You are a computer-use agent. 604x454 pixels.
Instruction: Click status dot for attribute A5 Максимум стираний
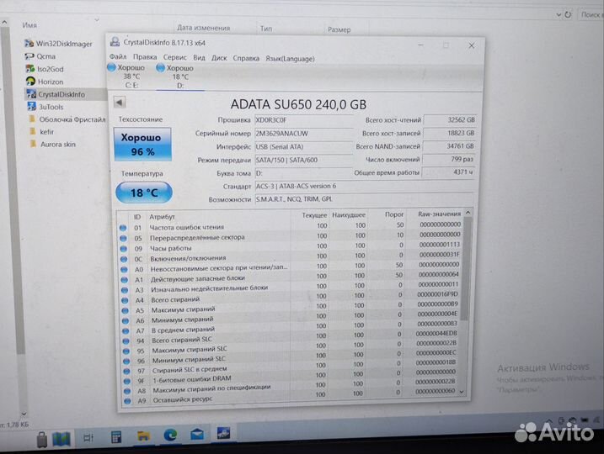click(x=126, y=310)
